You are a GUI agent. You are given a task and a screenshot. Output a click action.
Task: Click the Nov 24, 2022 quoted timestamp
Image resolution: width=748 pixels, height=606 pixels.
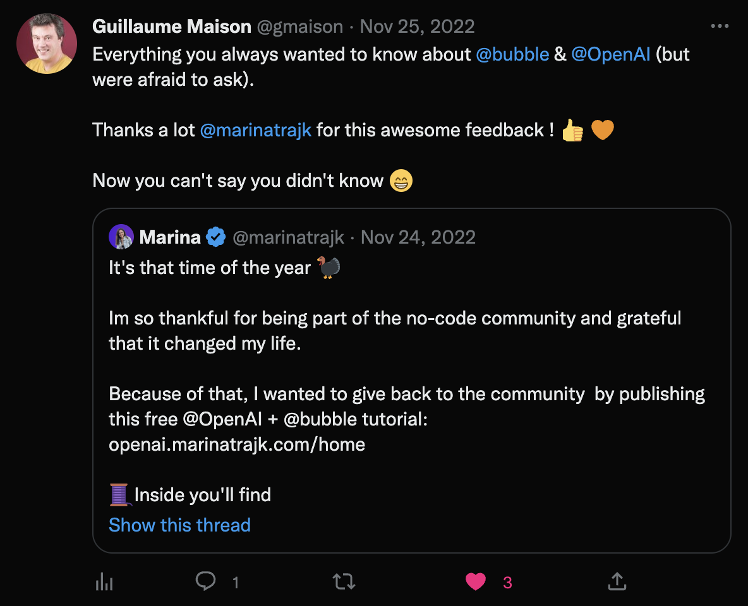pos(418,237)
